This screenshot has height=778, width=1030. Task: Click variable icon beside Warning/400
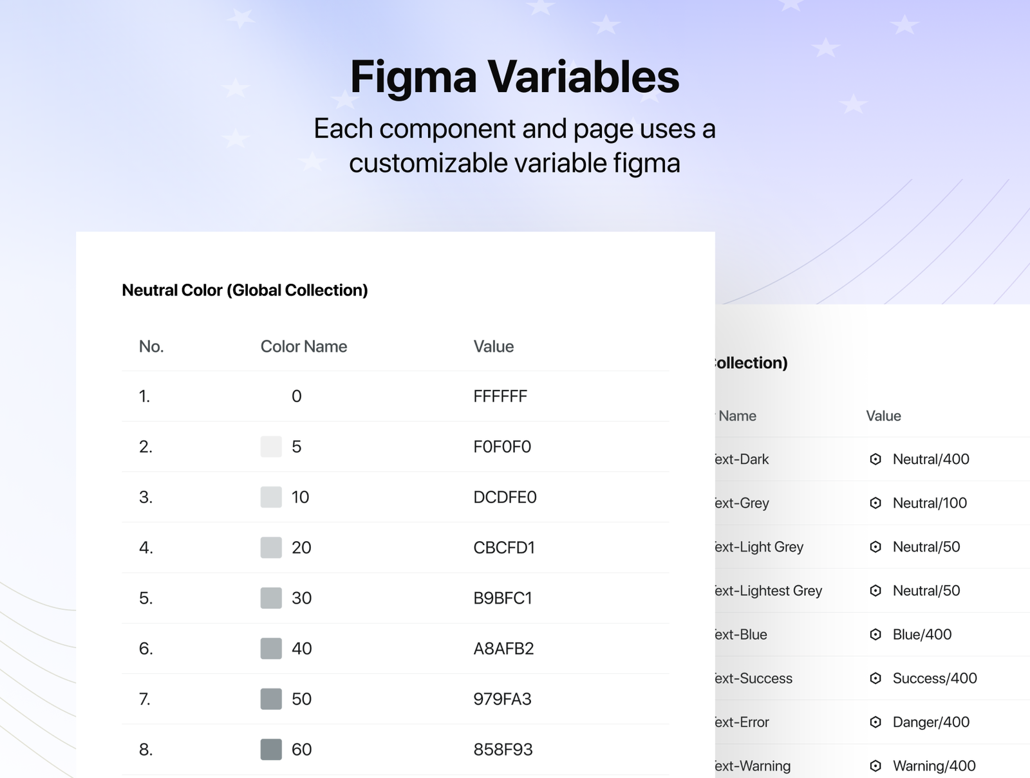tap(876, 766)
